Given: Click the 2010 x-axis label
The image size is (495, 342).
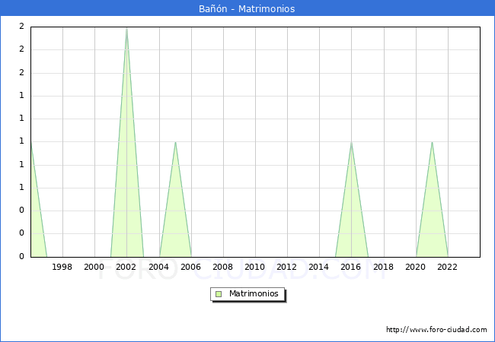Looking at the screenshot, I should point(255,267).
